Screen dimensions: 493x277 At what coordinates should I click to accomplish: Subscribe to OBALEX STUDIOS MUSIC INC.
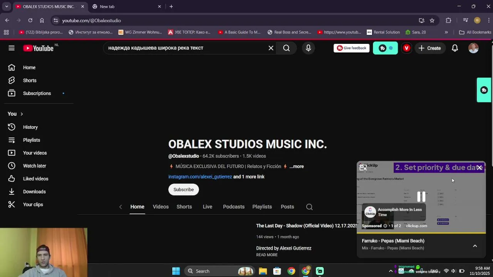pyautogui.click(x=183, y=189)
